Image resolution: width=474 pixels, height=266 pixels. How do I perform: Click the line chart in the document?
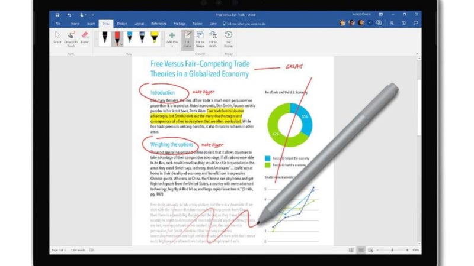(x=292, y=214)
